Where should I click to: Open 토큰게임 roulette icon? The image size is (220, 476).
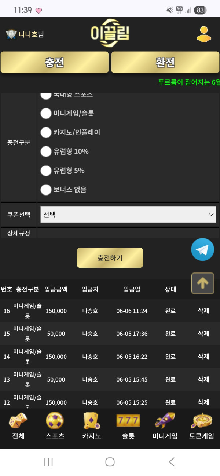[x=202, y=421]
